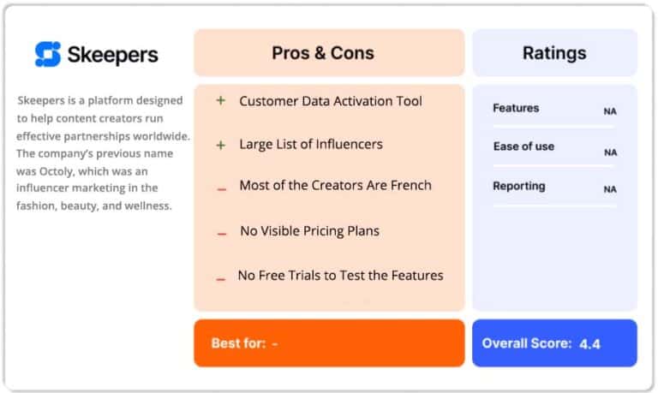Click the green plus beside Customer Data Activation Tool

click(221, 101)
